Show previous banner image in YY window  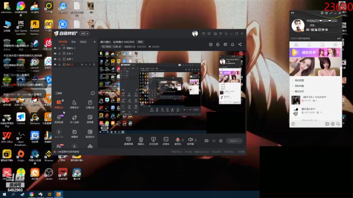point(291,67)
